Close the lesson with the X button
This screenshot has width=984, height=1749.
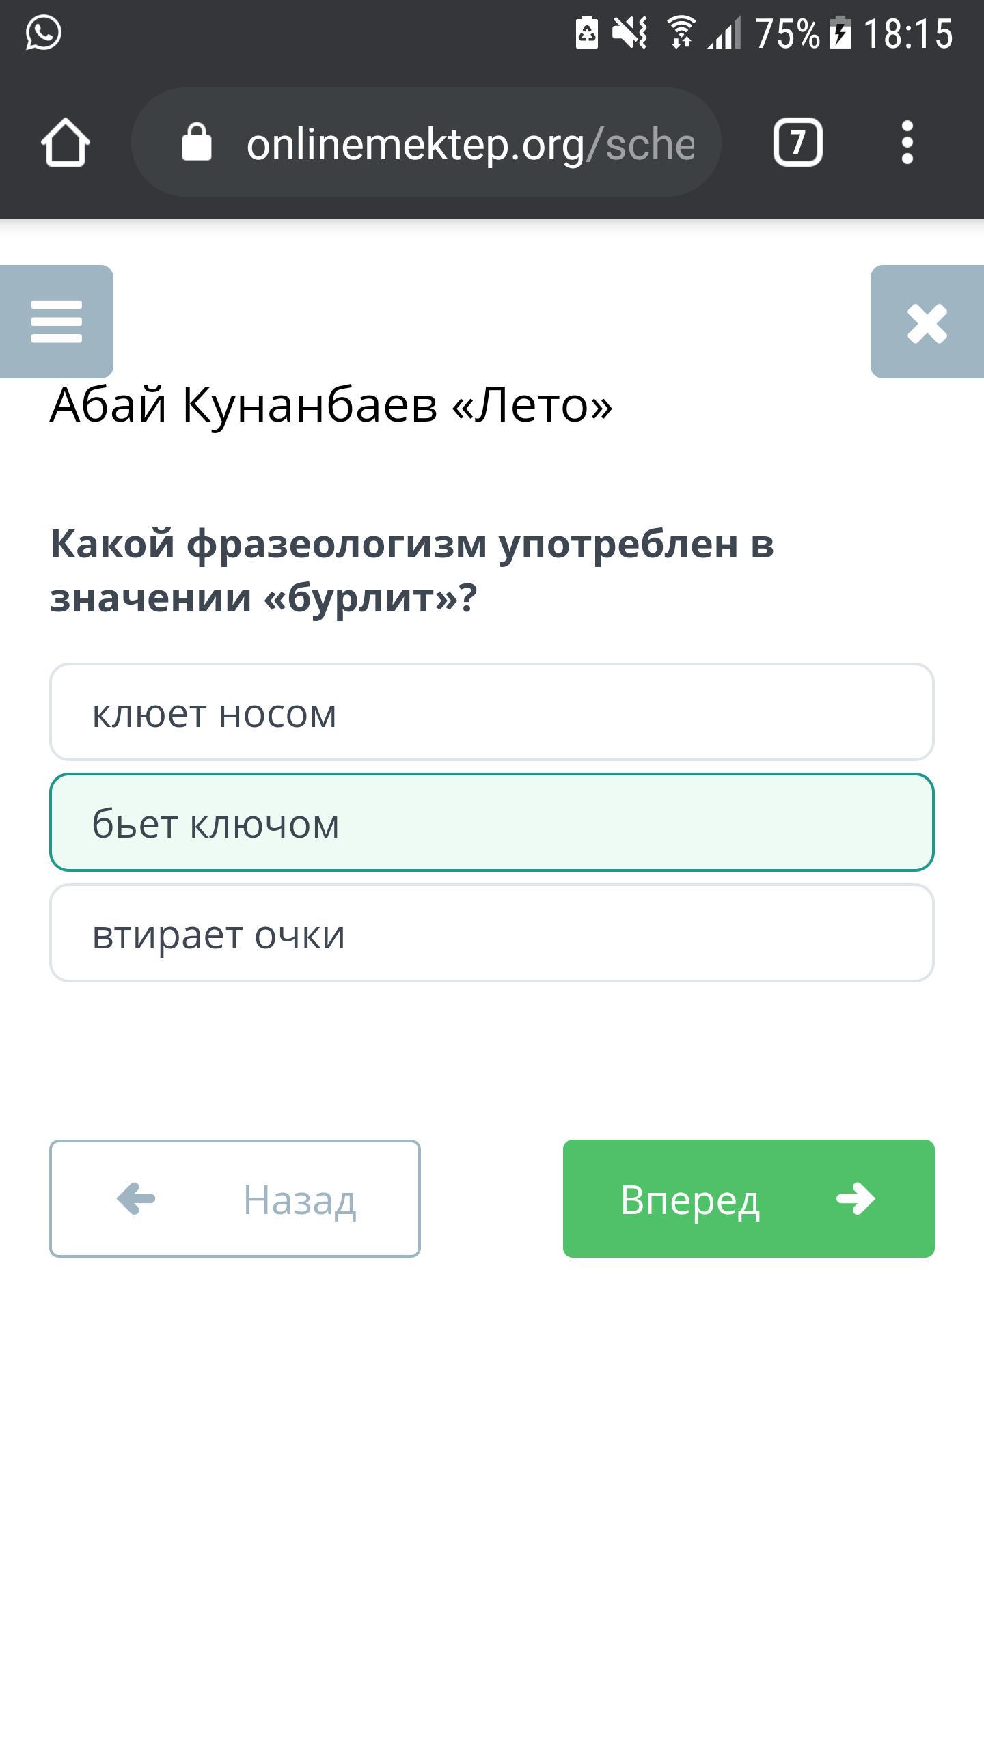point(927,322)
